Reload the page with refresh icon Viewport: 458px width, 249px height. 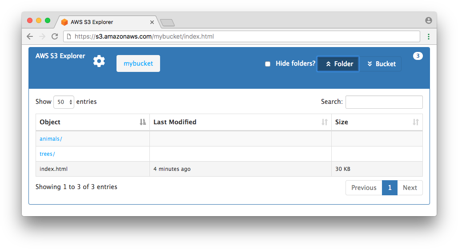[55, 36]
